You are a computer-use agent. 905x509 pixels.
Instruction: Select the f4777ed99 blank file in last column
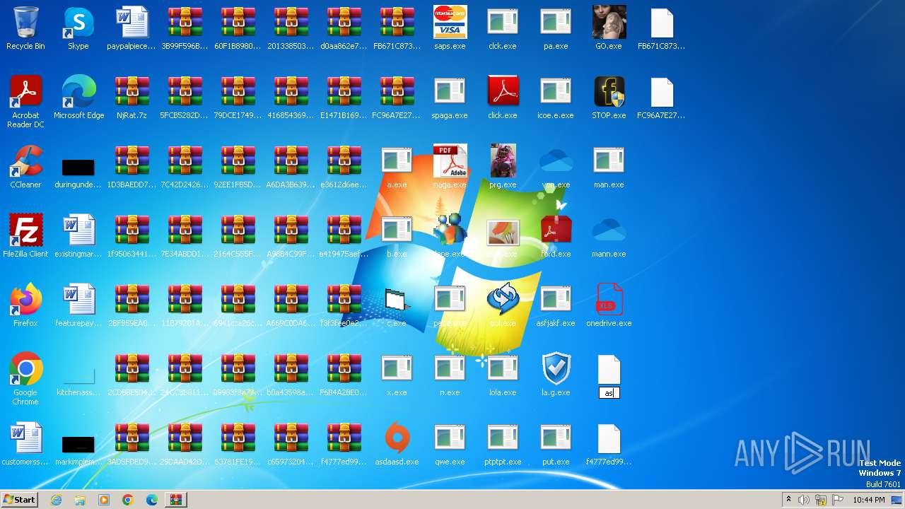tap(609, 444)
